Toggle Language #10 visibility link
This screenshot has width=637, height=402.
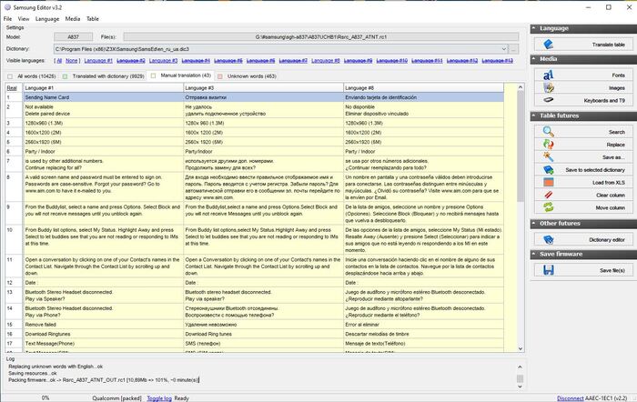[392, 61]
